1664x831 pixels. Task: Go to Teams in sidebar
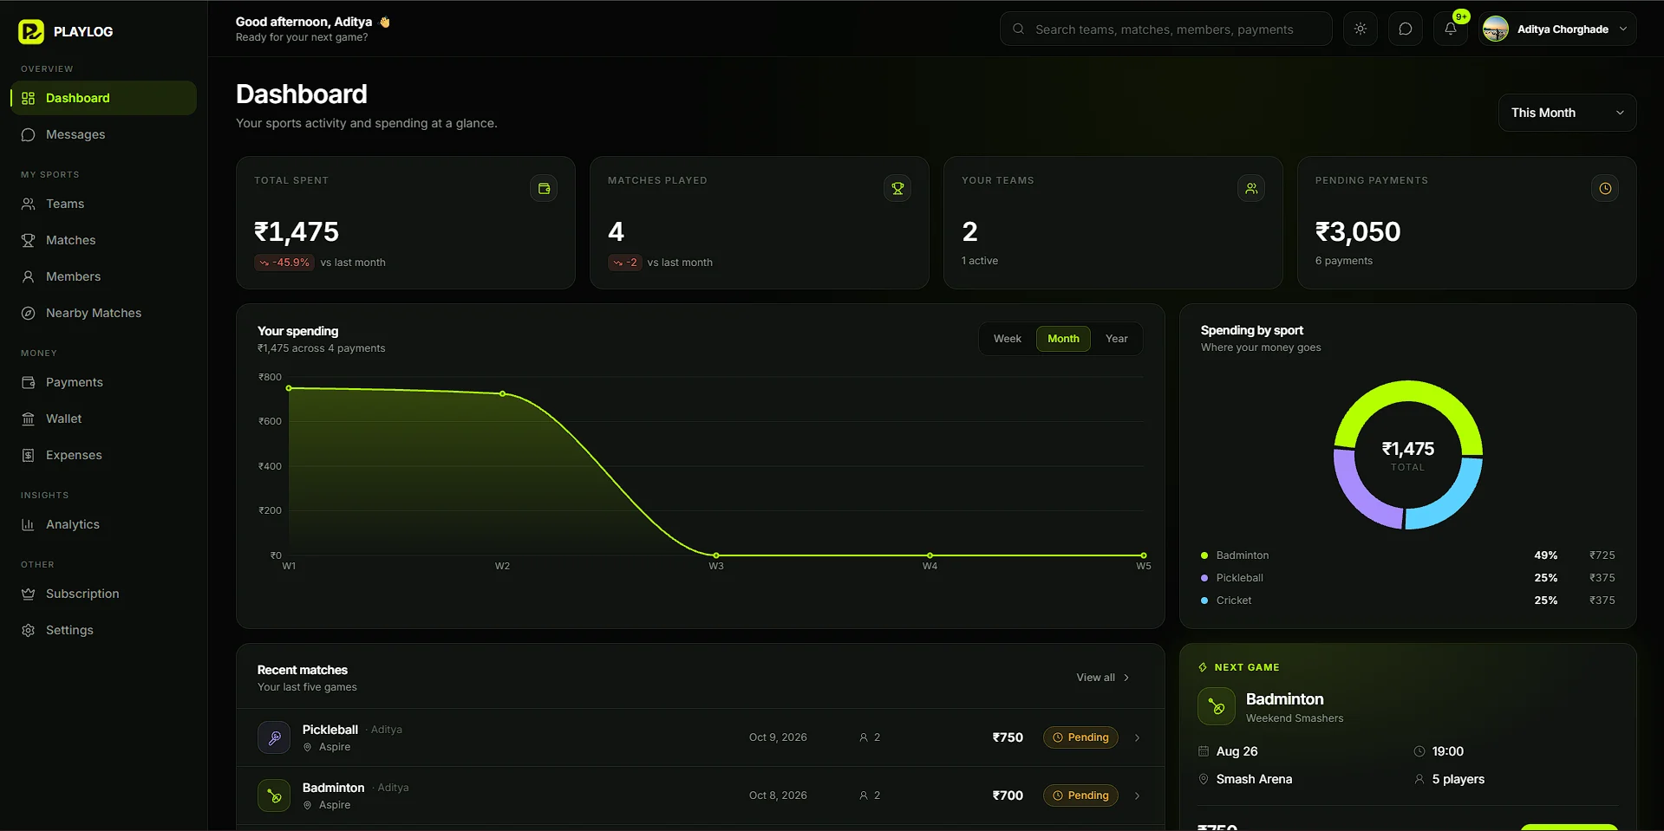click(x=104, y=204)
